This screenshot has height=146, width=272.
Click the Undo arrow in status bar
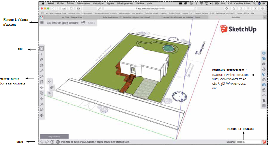pyautogui.click(x=42, y=142)
